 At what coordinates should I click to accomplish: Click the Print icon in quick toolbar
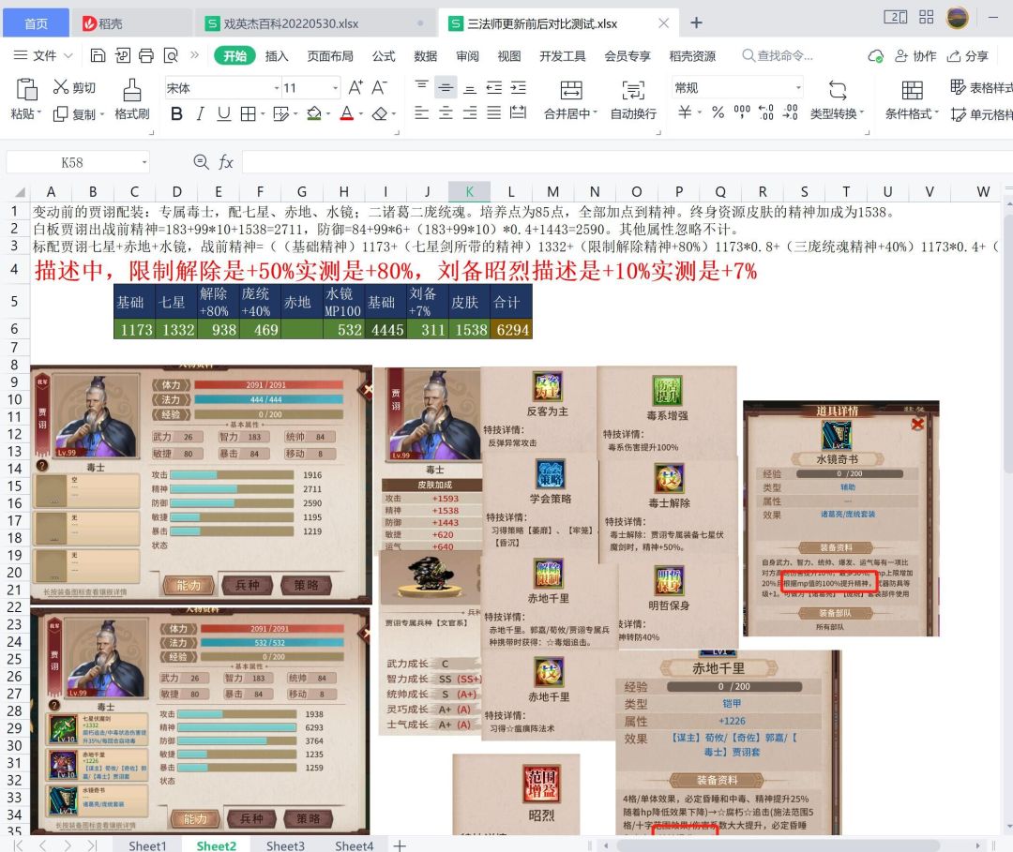click(146, 55)
